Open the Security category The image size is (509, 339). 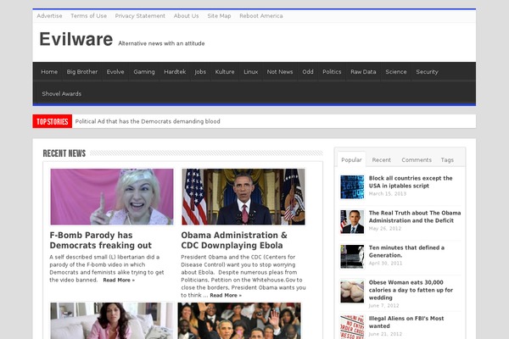427,72
